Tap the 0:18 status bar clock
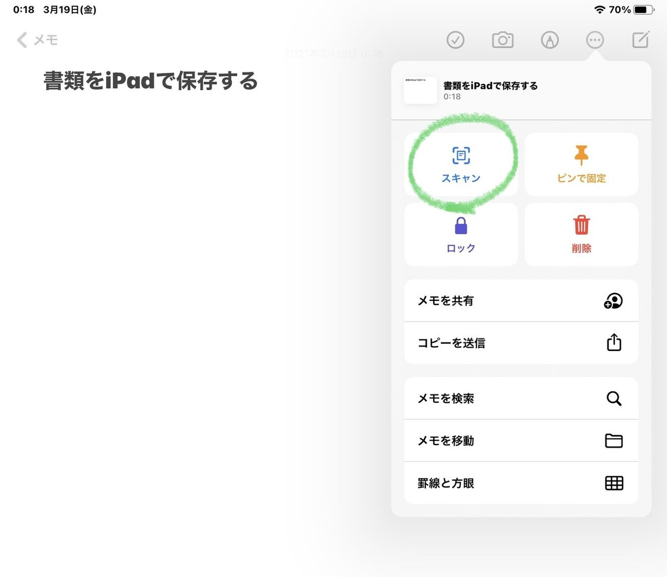Viewport: 667px width, 577px height. pyautogui.click(x=24, y=10)
